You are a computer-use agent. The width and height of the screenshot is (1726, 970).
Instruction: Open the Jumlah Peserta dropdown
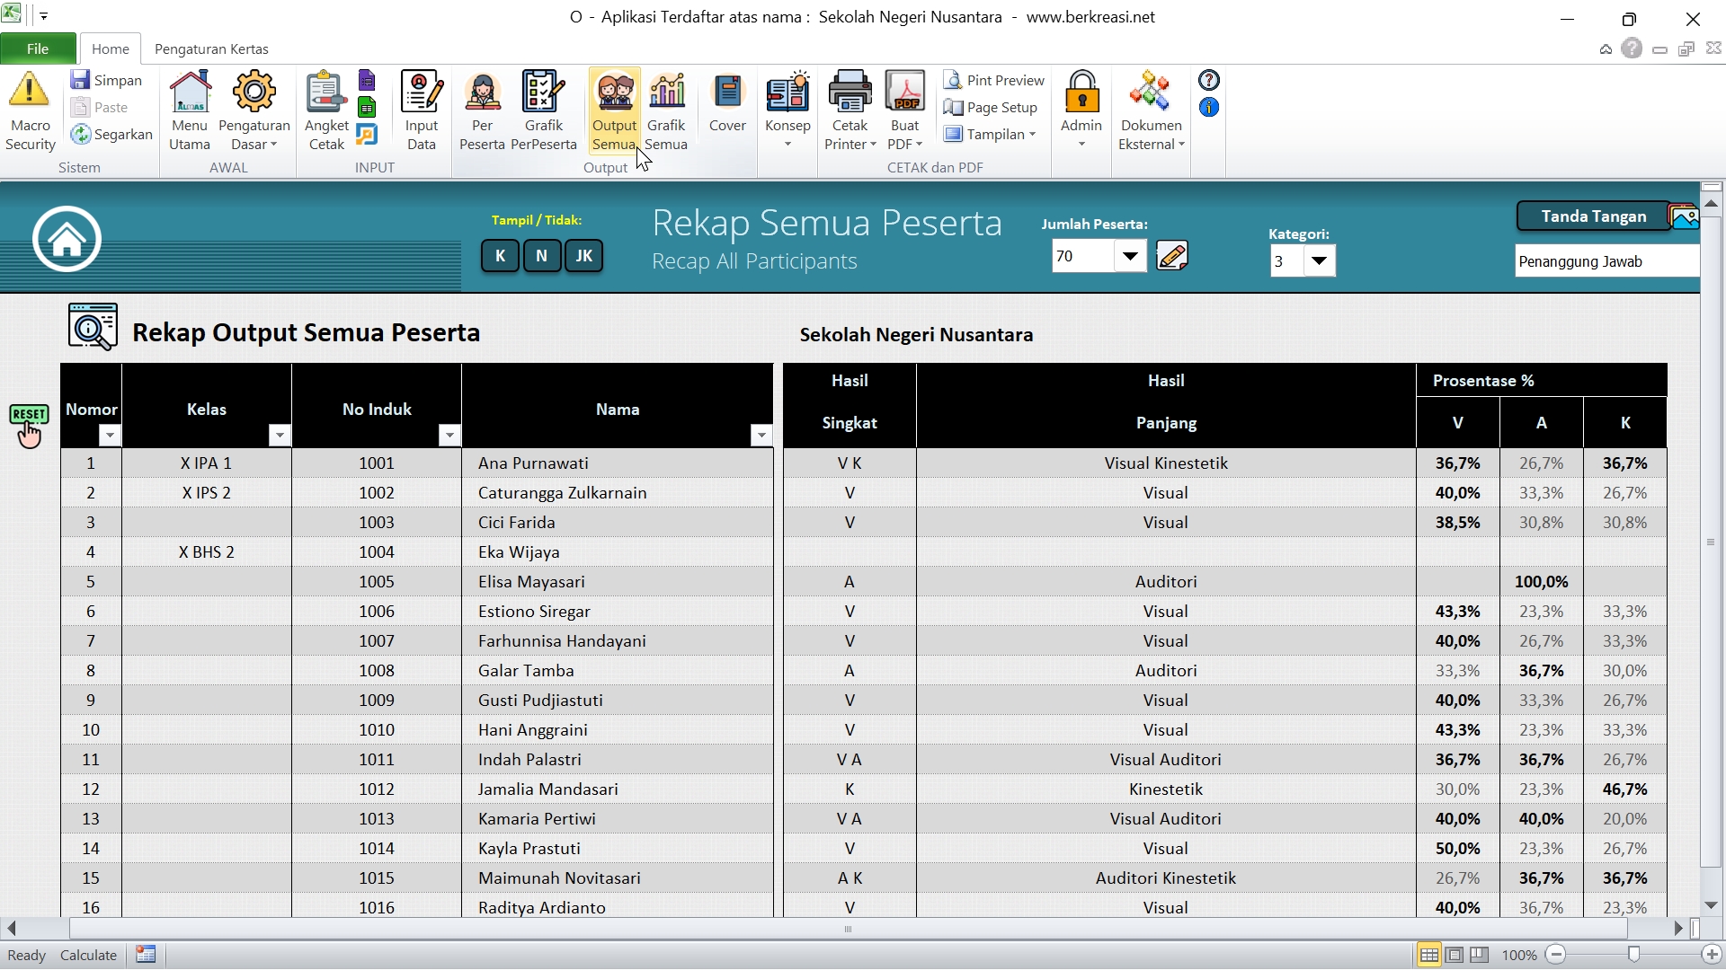pos(1130,257)
